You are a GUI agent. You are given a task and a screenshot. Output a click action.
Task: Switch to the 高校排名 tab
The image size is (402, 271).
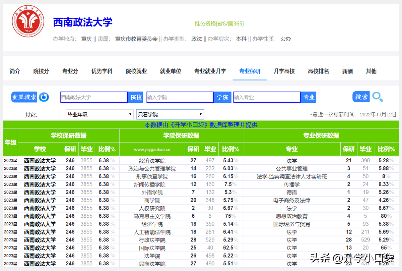319,71
